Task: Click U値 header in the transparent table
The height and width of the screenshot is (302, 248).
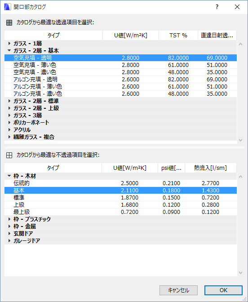Action: (x=131, y=35)
